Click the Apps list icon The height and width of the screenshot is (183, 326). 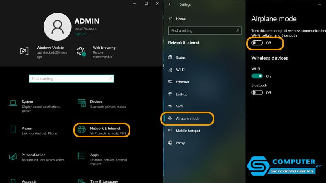(81, 156)
